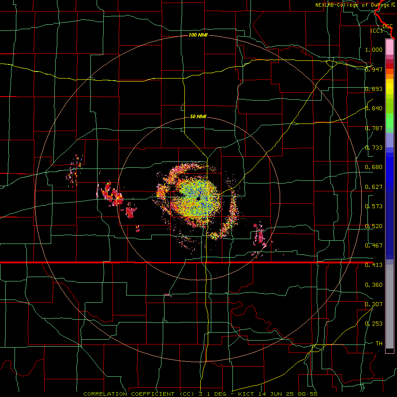Viewport: 397px width, 397px height.
Task: Select the 0.360 legend value
Action: [x=374, y=285]
